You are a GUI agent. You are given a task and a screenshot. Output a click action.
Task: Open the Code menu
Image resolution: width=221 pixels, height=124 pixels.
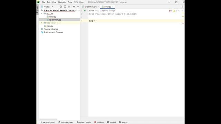(70, 2)
